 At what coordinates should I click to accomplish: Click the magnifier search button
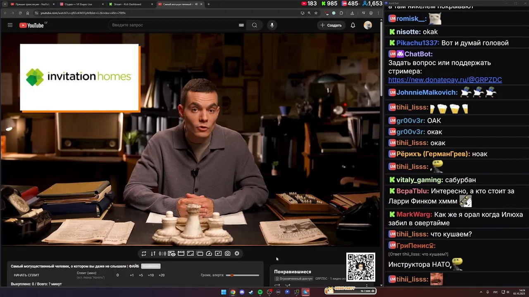255,25
